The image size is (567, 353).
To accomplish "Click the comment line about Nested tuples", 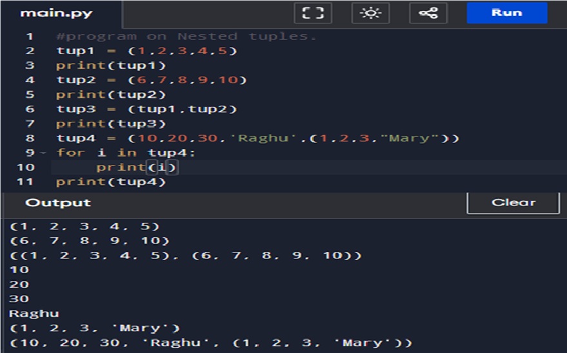I will [x=186, y=37].
